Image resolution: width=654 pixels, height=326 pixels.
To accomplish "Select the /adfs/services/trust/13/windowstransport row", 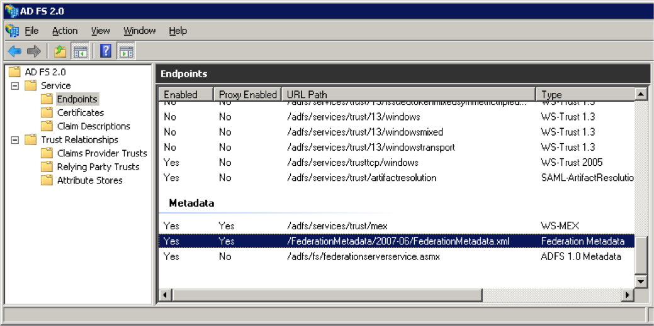I will pyautogui.click(x=397, y=147).
